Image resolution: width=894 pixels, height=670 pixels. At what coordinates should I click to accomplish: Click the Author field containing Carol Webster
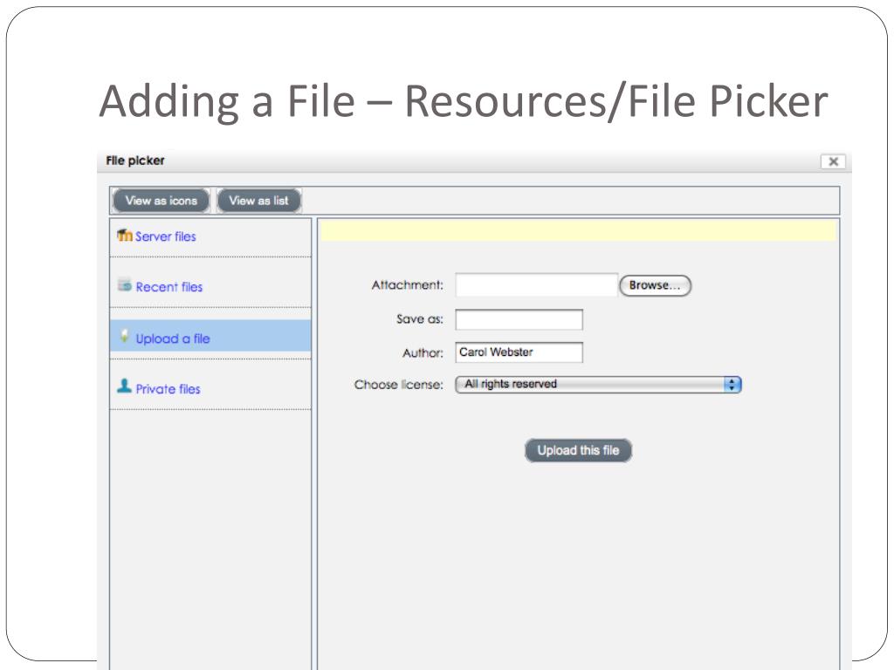519,352
